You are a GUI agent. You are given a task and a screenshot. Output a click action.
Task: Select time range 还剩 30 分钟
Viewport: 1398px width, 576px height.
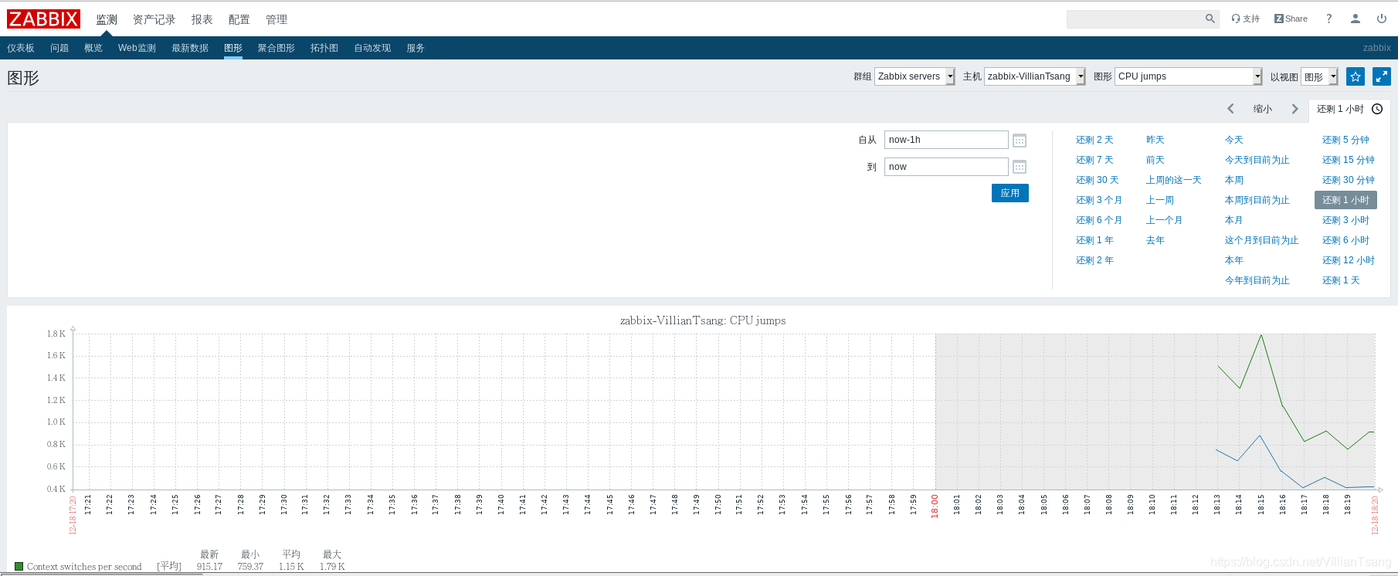point(1349,180)
